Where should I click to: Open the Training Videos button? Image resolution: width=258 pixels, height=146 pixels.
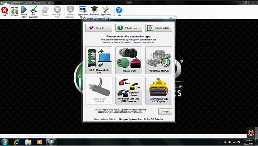click(159, 28)
